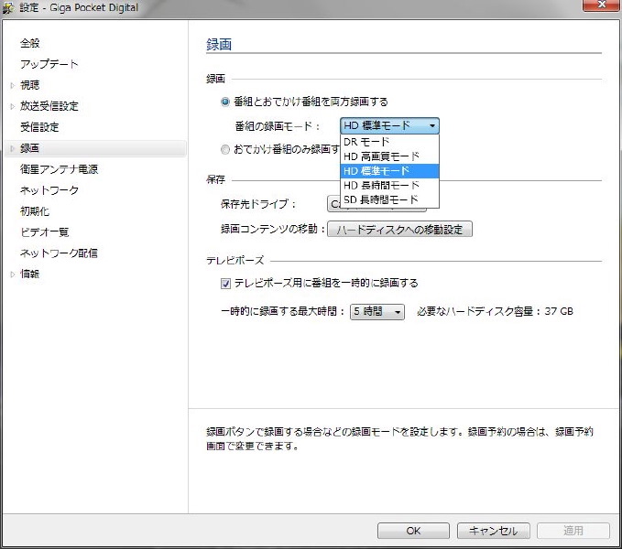The image size is (622, 549).
Task: Open the ビデオ一覧 settings page
Action: coord(44,232)
